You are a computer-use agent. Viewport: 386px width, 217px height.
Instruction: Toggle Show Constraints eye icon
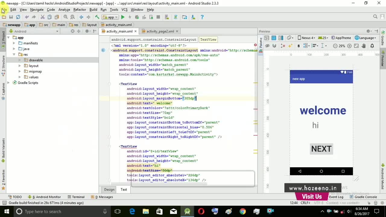(267, 46)
